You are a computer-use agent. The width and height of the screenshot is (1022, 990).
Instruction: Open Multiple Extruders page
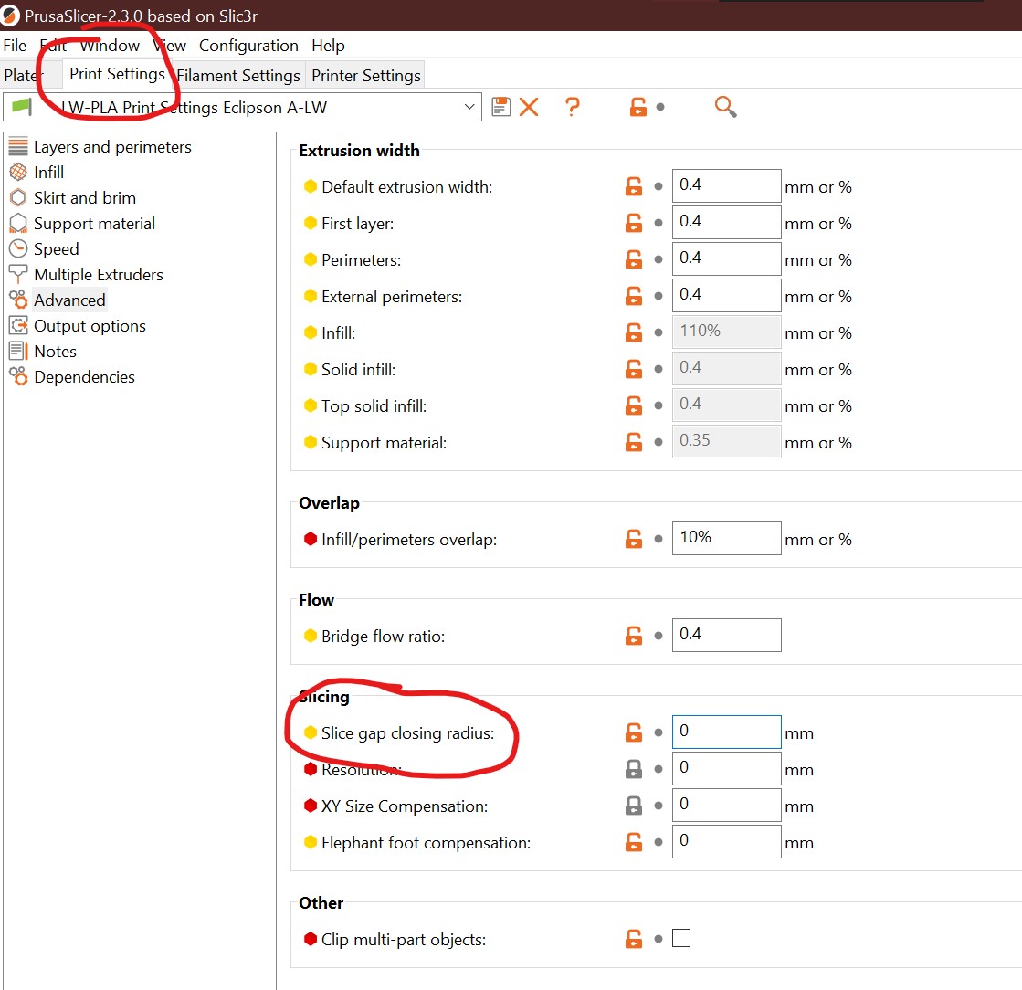click(x=99, y=274)
